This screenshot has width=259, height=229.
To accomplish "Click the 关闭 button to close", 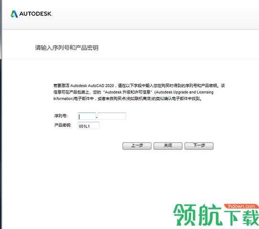I will pos(168,146).
